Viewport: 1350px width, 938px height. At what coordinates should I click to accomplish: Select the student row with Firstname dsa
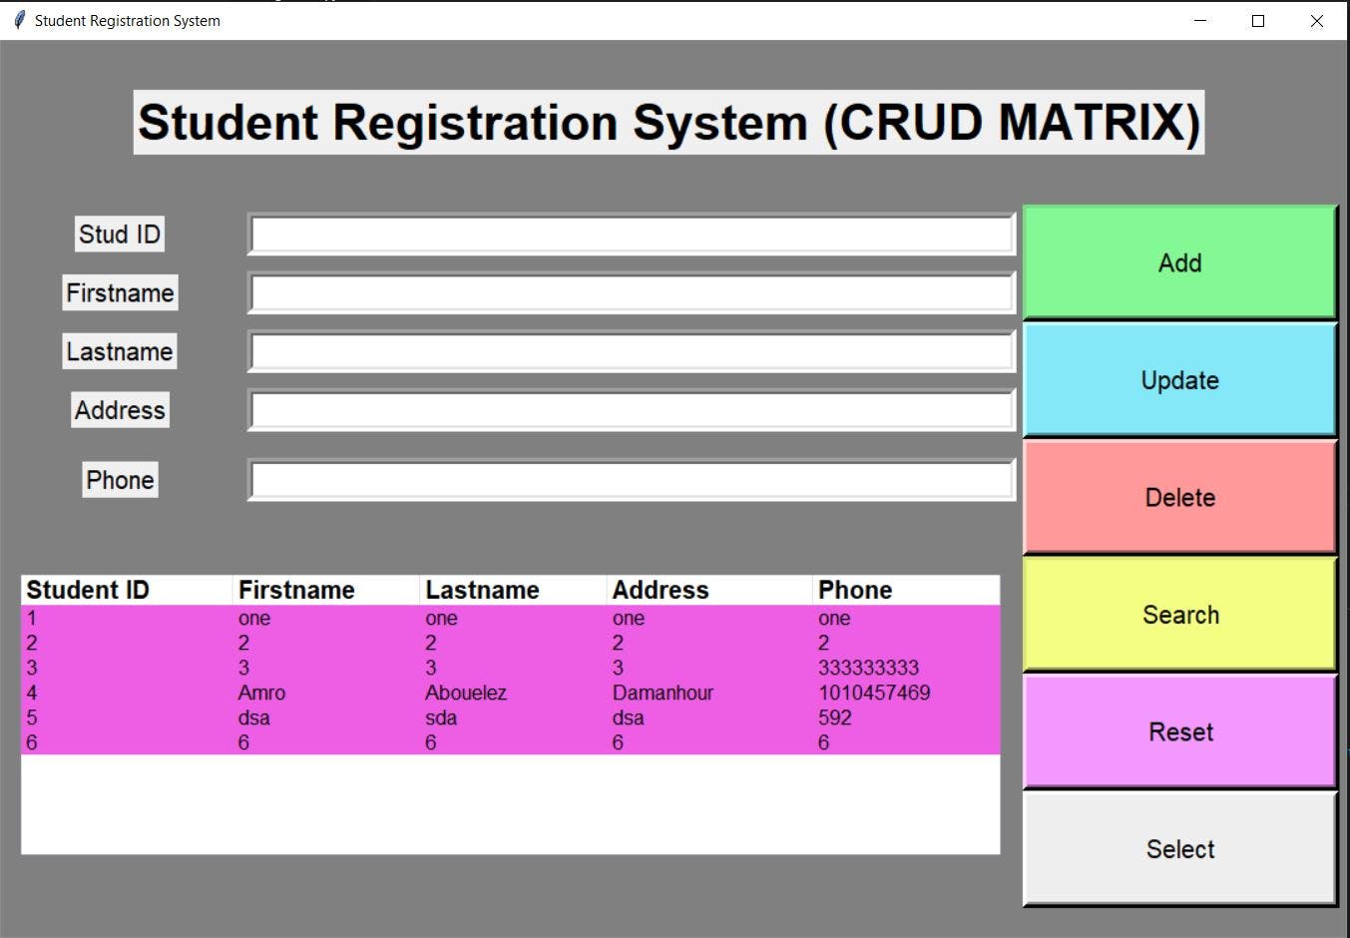pos(510,717)
